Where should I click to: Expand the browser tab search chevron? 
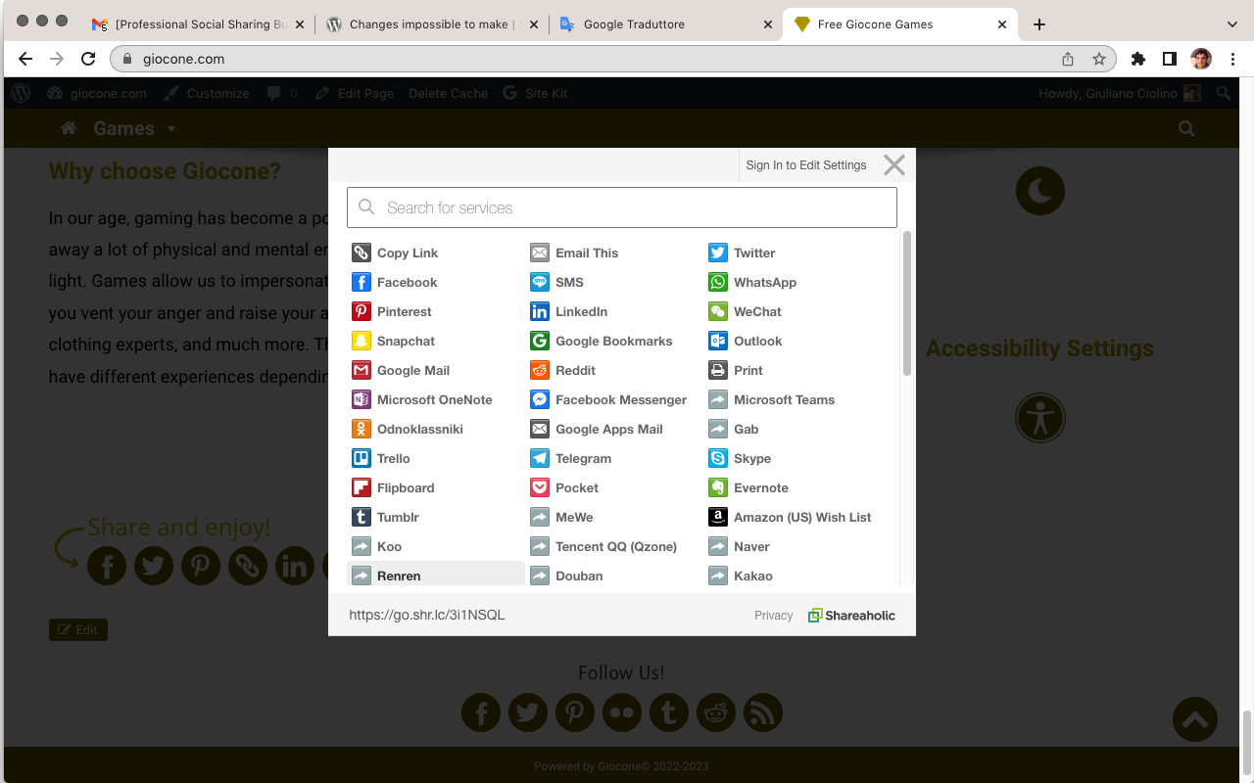point(1232,24)
